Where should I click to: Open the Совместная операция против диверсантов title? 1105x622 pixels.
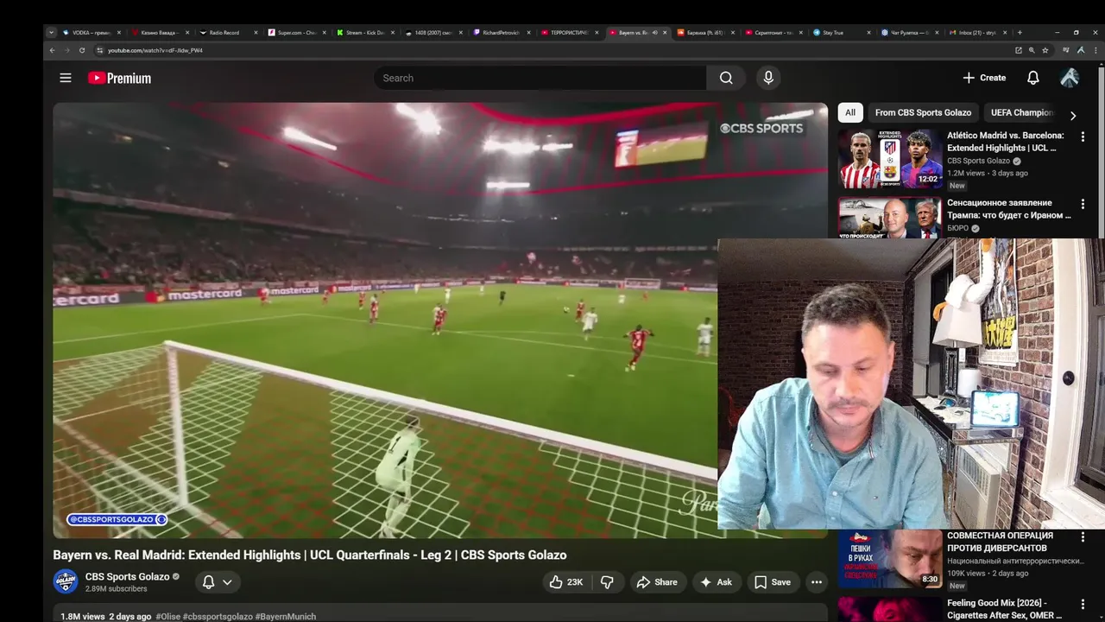click(x=1000, y=542)
